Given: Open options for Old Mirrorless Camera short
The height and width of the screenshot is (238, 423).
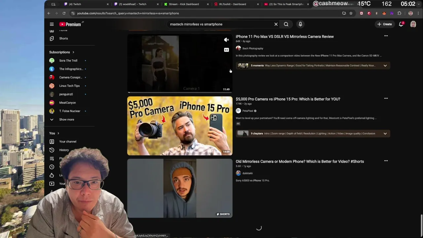Looking at the screenshot, I should 386,161.
